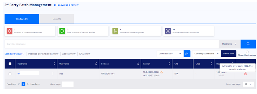Expand the Download CSV dropdown
This screenshot has width=257, height=94.
point(170,54)
